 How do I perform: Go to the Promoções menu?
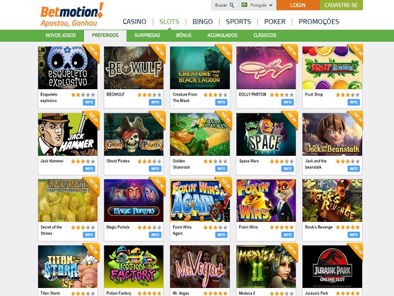[319, 21]
